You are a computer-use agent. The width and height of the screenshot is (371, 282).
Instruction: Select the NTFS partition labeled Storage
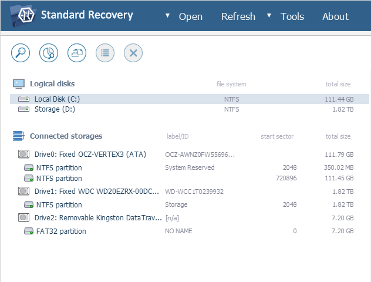tap(59, 204)
